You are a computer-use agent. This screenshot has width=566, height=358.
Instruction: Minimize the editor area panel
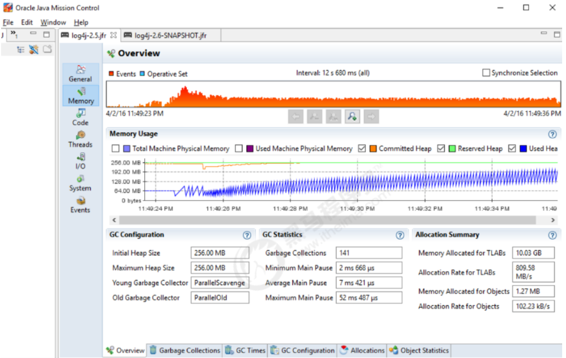pyautogui.click(x=543, y=34)
